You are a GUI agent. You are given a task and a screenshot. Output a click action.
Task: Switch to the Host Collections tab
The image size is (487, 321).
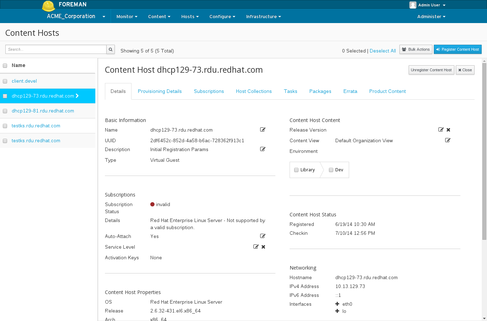click(254, 91)
